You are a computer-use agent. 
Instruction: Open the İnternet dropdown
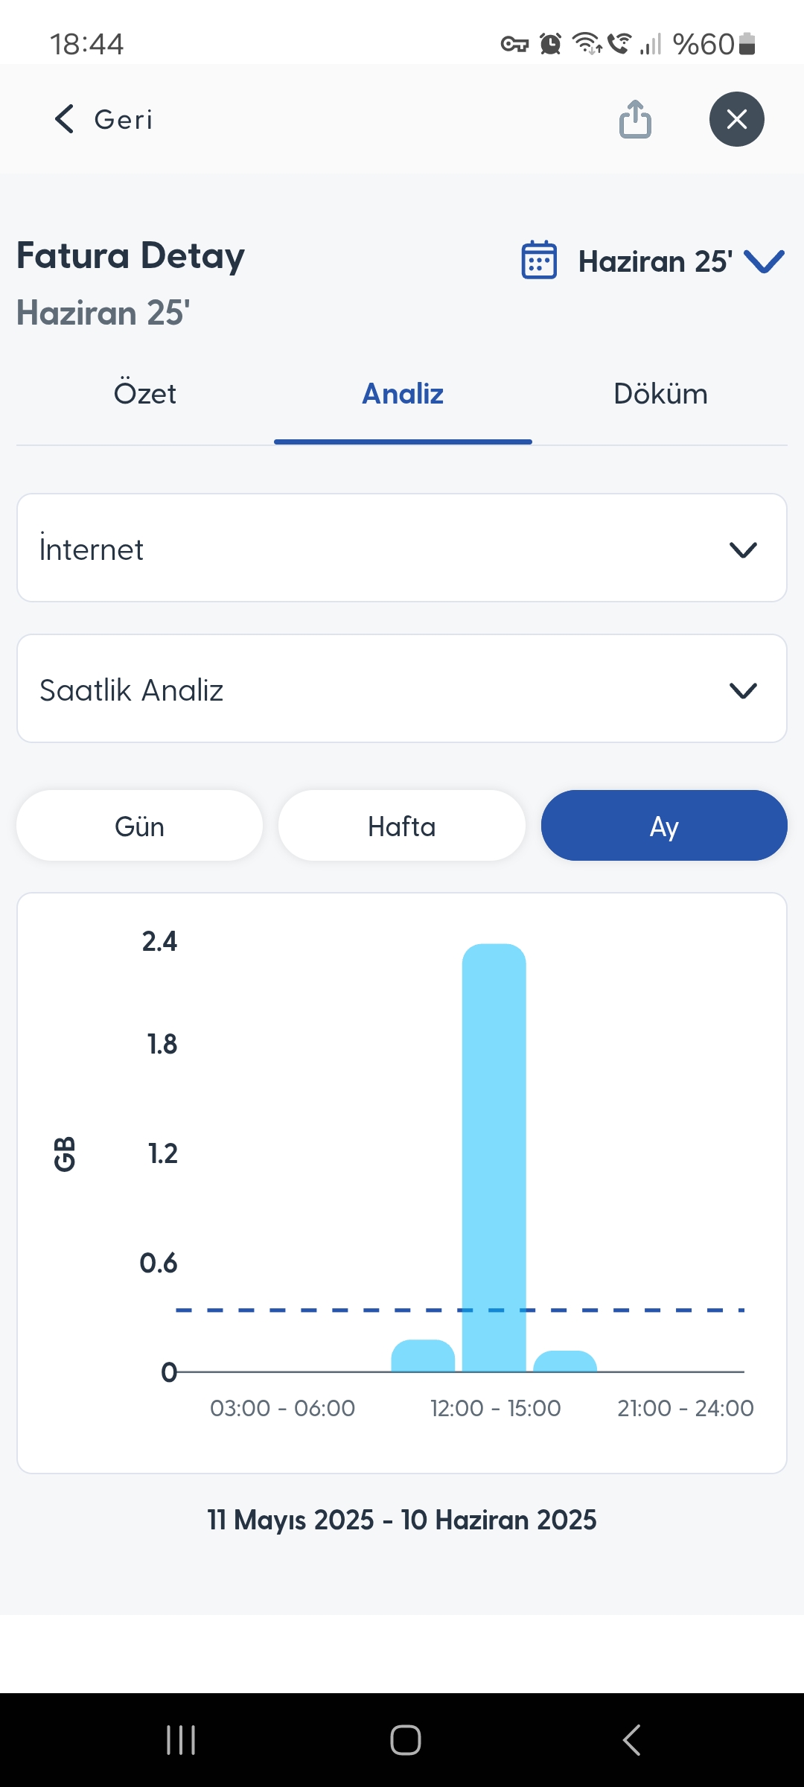tap(402, 548)
